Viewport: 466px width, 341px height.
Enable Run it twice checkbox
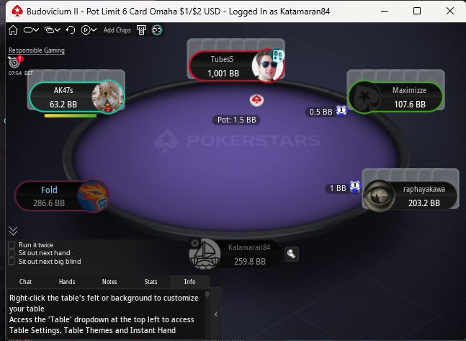coord(12,245)
